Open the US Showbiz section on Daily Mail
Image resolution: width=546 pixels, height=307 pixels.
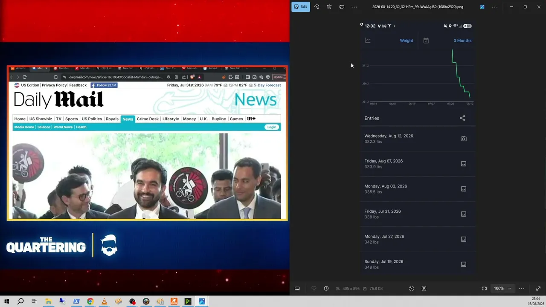(x=41, y=119)
